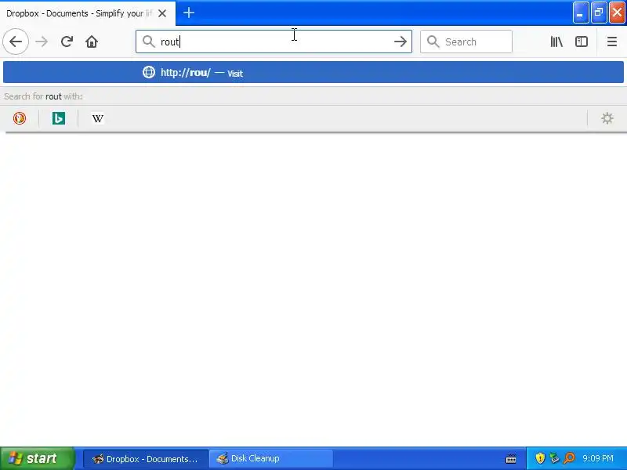Click the globe icon beside http://rou/
The image size is (627, 470).
click(x=149, y=72)
